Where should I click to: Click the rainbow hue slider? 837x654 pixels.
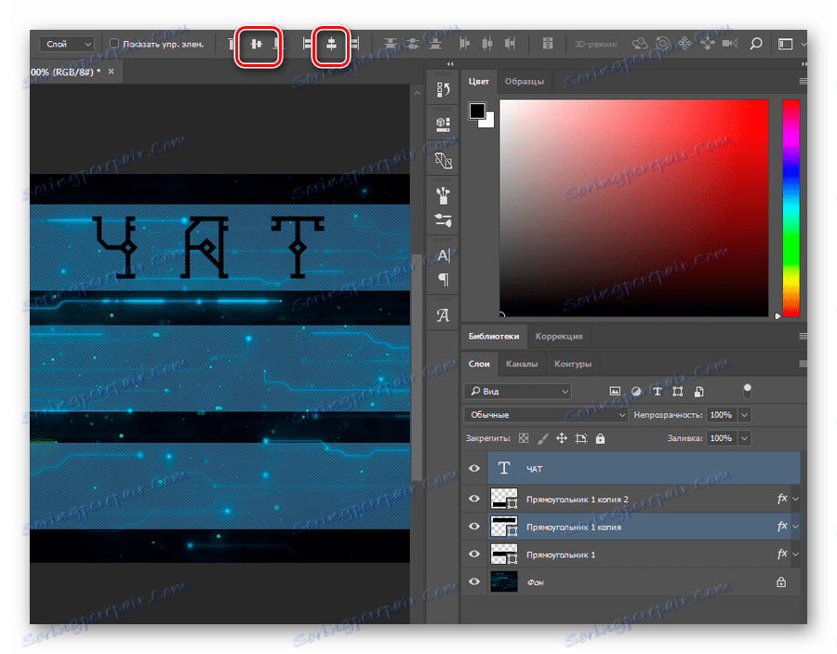point(790,207)
